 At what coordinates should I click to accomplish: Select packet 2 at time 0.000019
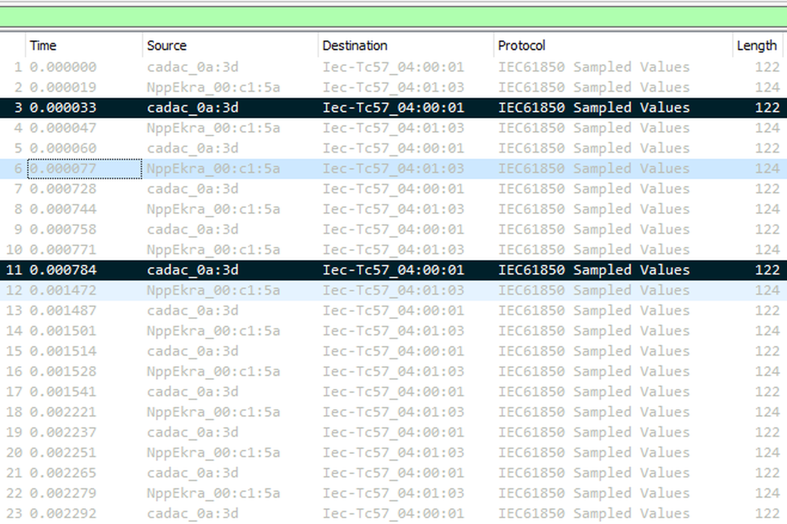(393, 88)
